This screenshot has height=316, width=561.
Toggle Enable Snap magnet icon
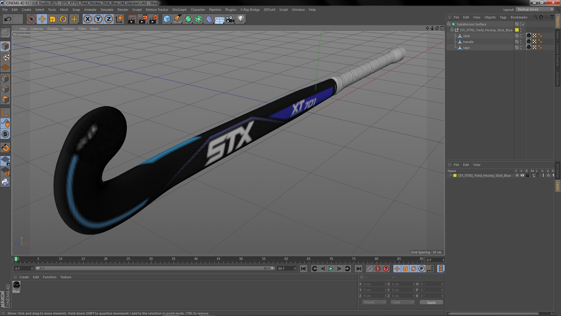[x=5, y=148]
